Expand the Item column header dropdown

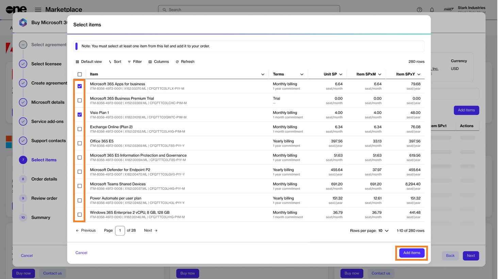click(263, 74)
